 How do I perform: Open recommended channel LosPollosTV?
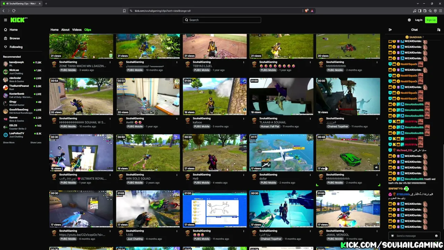[22, 135]
